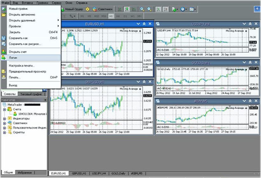Expand the Советники tree node
The height and width of the screenshot is (178, 261).
click(4, 123)
